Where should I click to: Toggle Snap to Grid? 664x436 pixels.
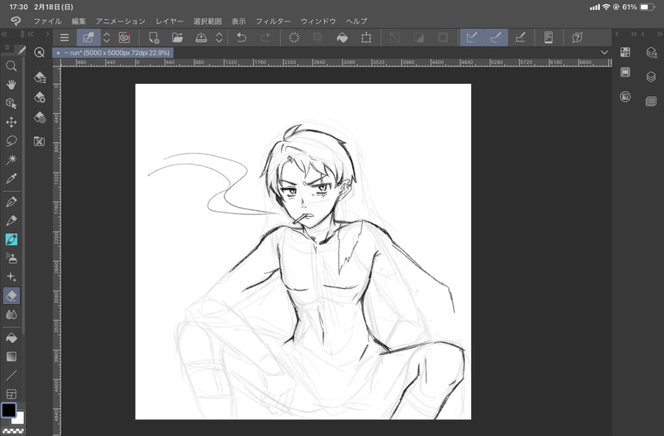[x=520, y=37]
